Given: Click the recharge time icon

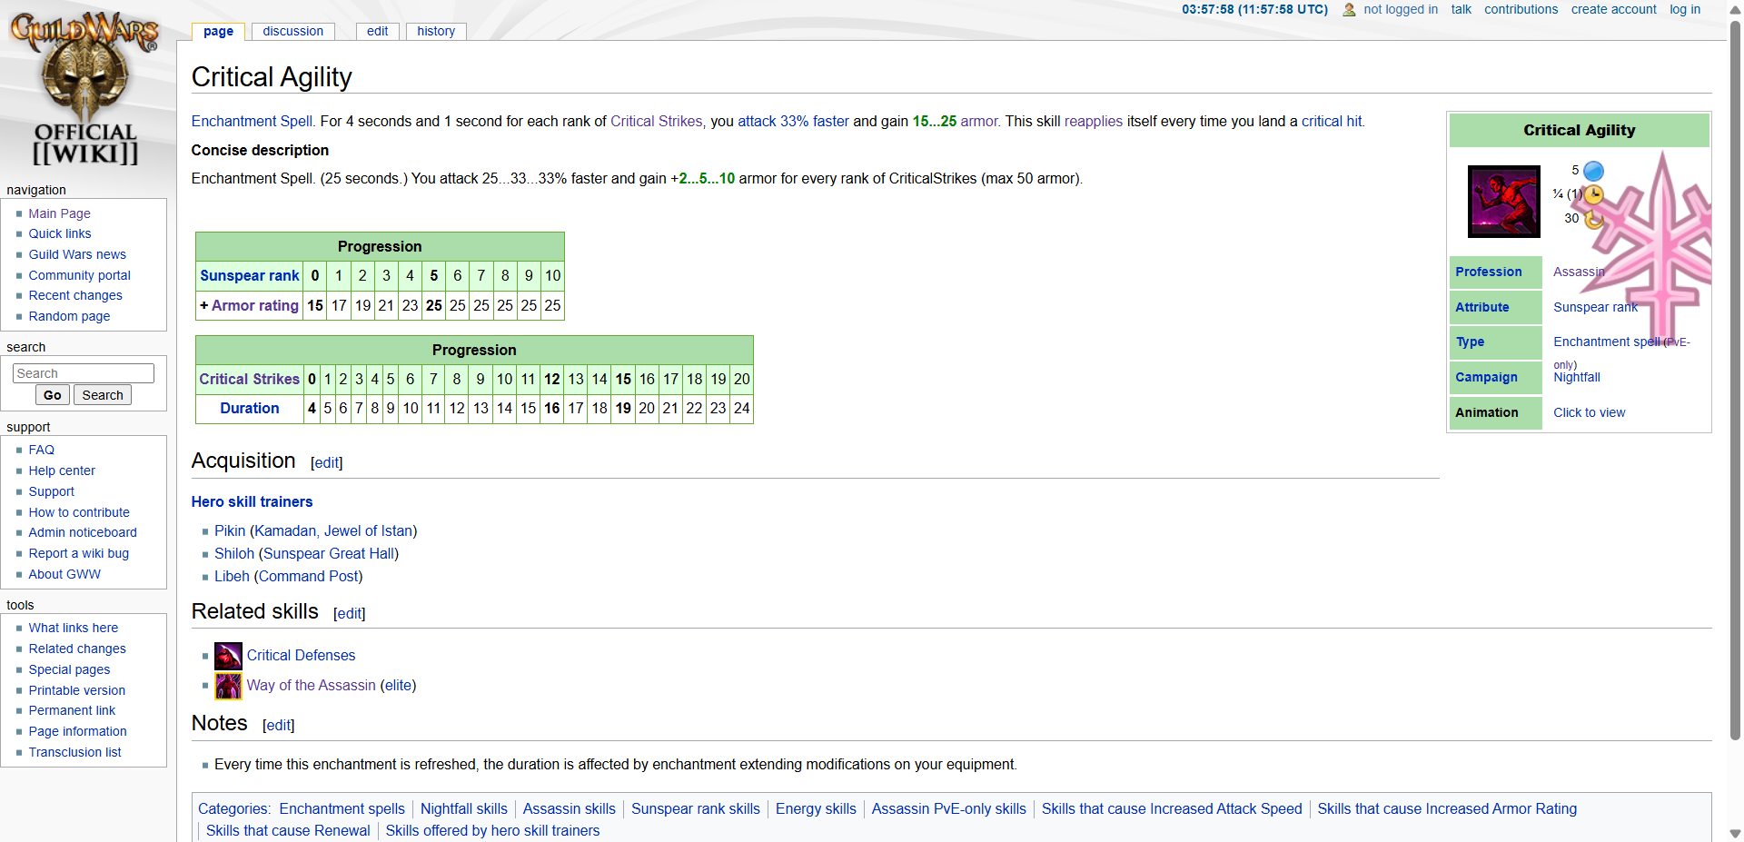Looking at the screenshot, I should pyautogui.click(x=1593, y=219).
